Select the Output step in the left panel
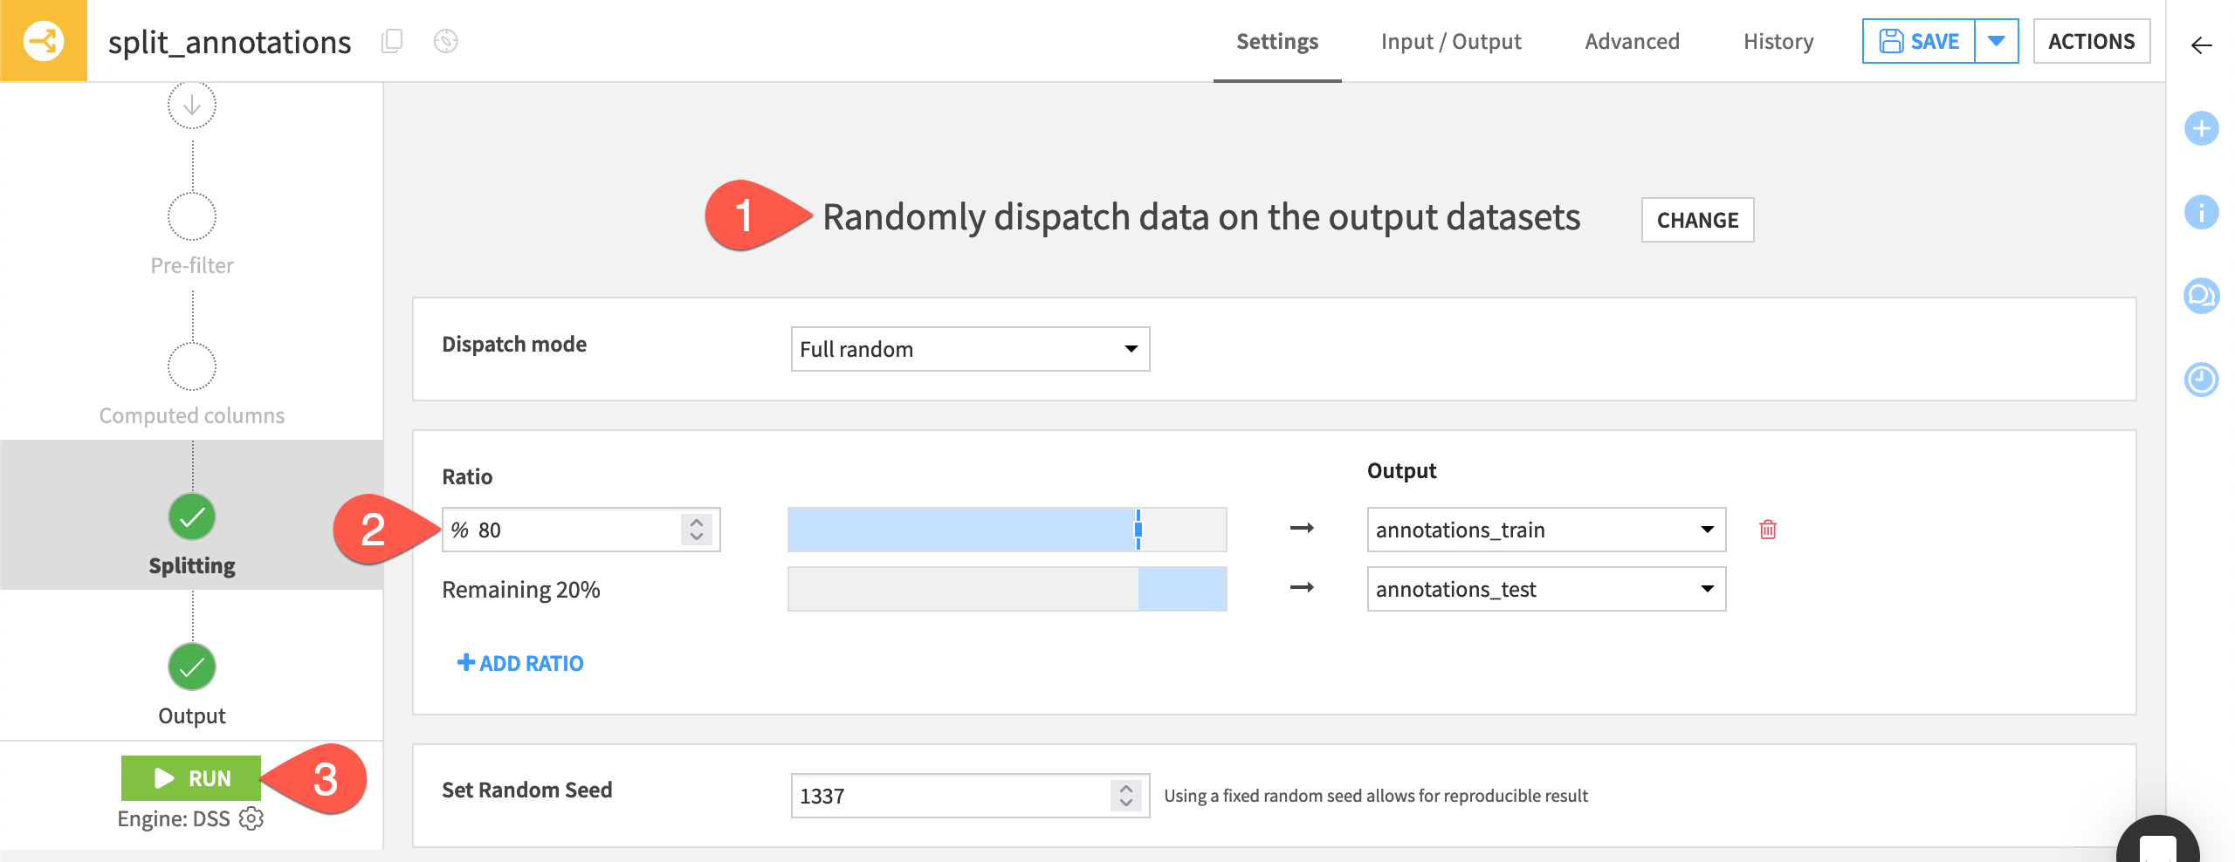The width and height of the screenshot is (2235, 862). click(191, 668)
